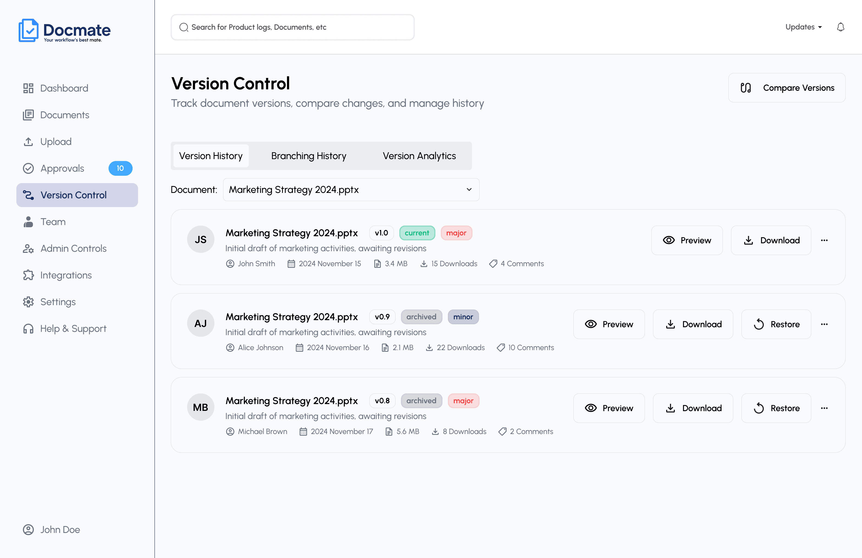This screenshot has height=558, width=862.
Task: Open the 2 Comments link
Action: tap(526, 432)
